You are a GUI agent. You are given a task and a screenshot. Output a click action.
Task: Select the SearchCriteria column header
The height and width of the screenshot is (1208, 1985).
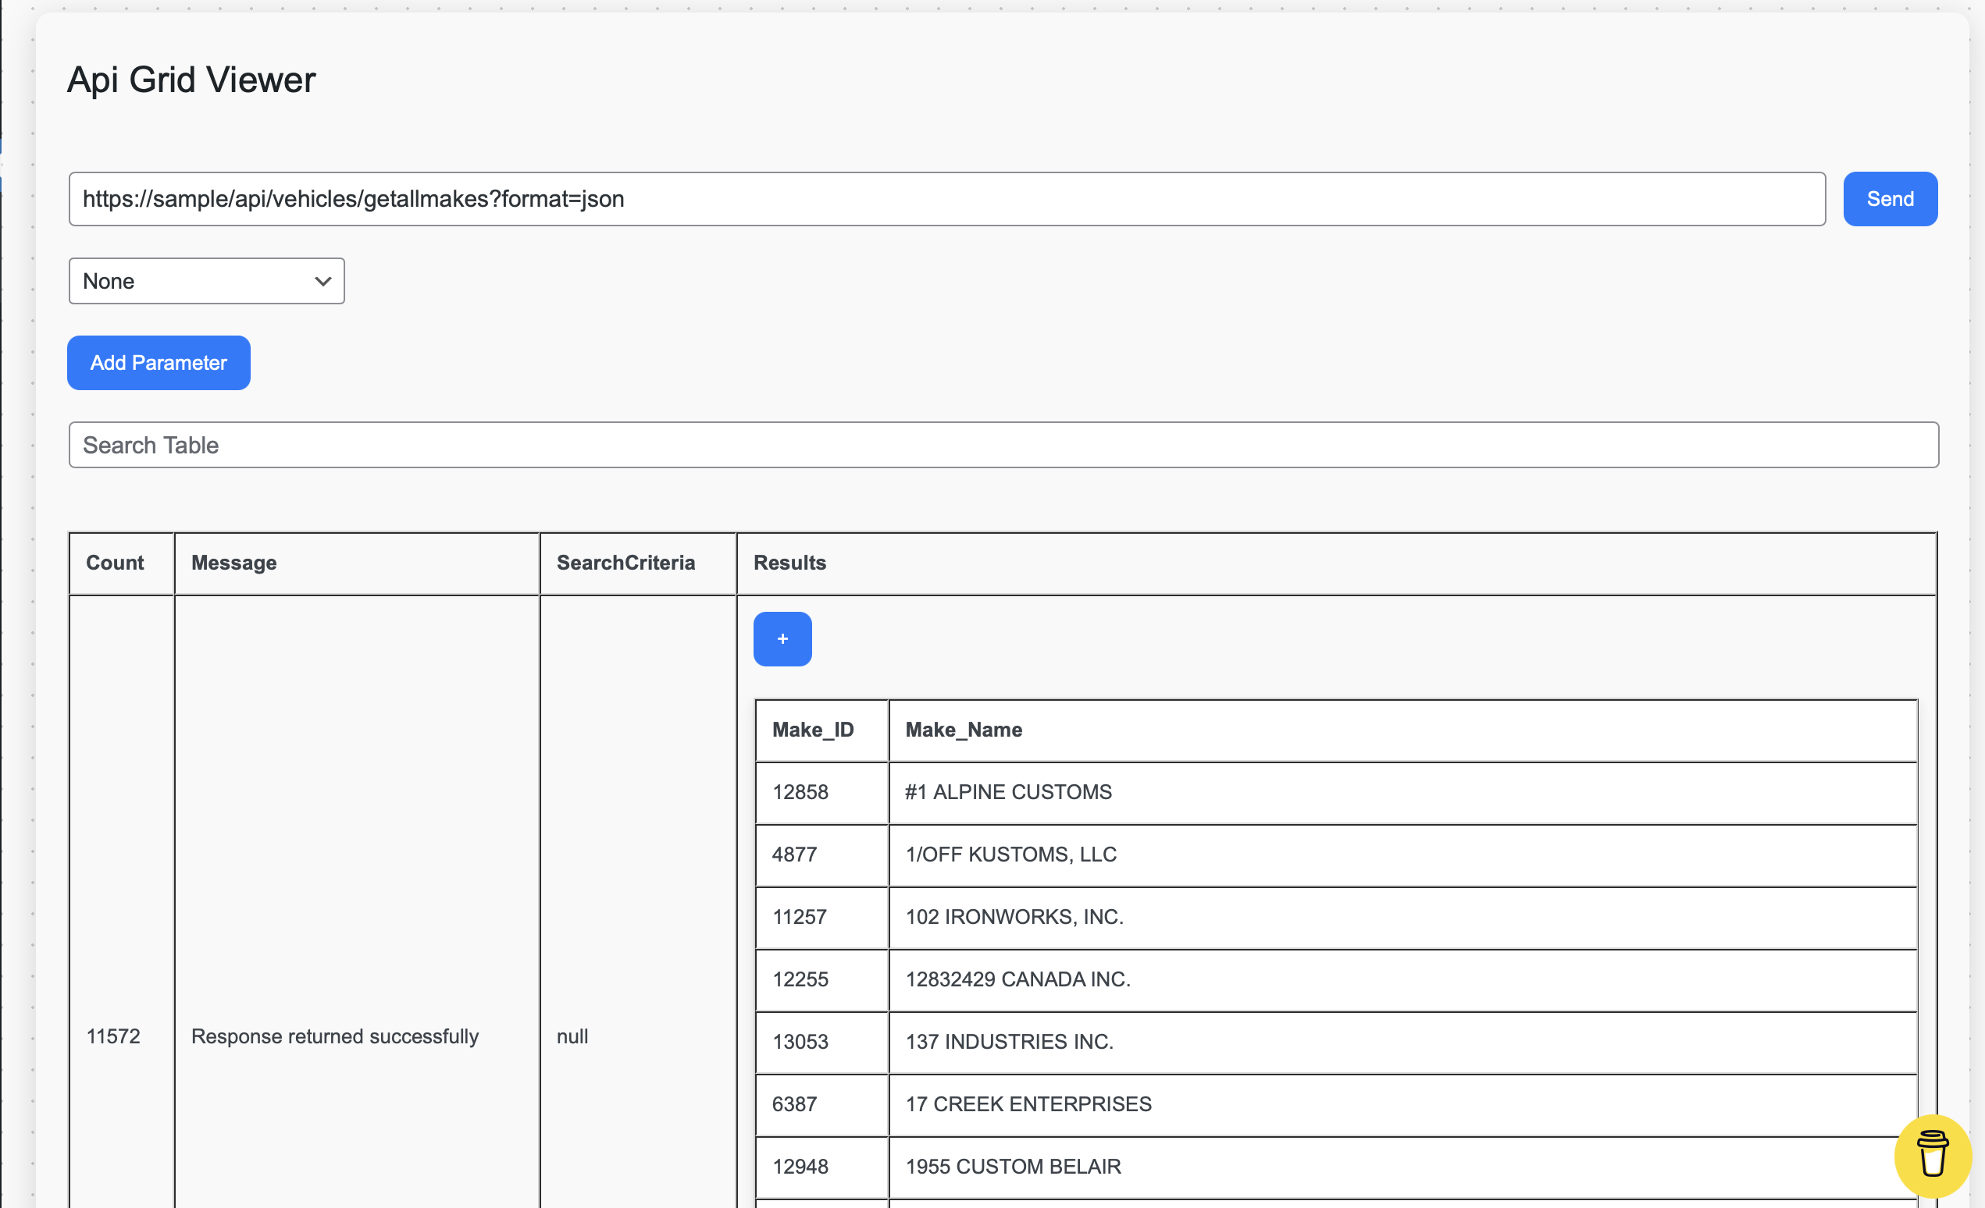(625, 563)
